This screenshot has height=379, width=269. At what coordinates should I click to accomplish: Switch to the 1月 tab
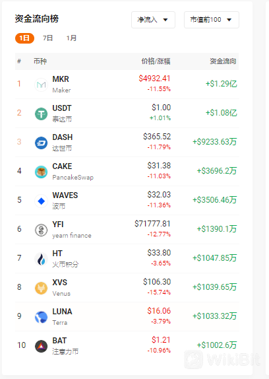71,38
